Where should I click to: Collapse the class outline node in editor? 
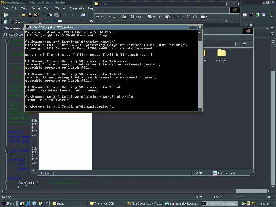(6, 151)
